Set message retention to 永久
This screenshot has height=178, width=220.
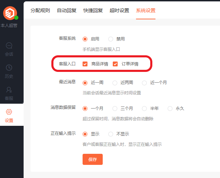click(170, 109)
